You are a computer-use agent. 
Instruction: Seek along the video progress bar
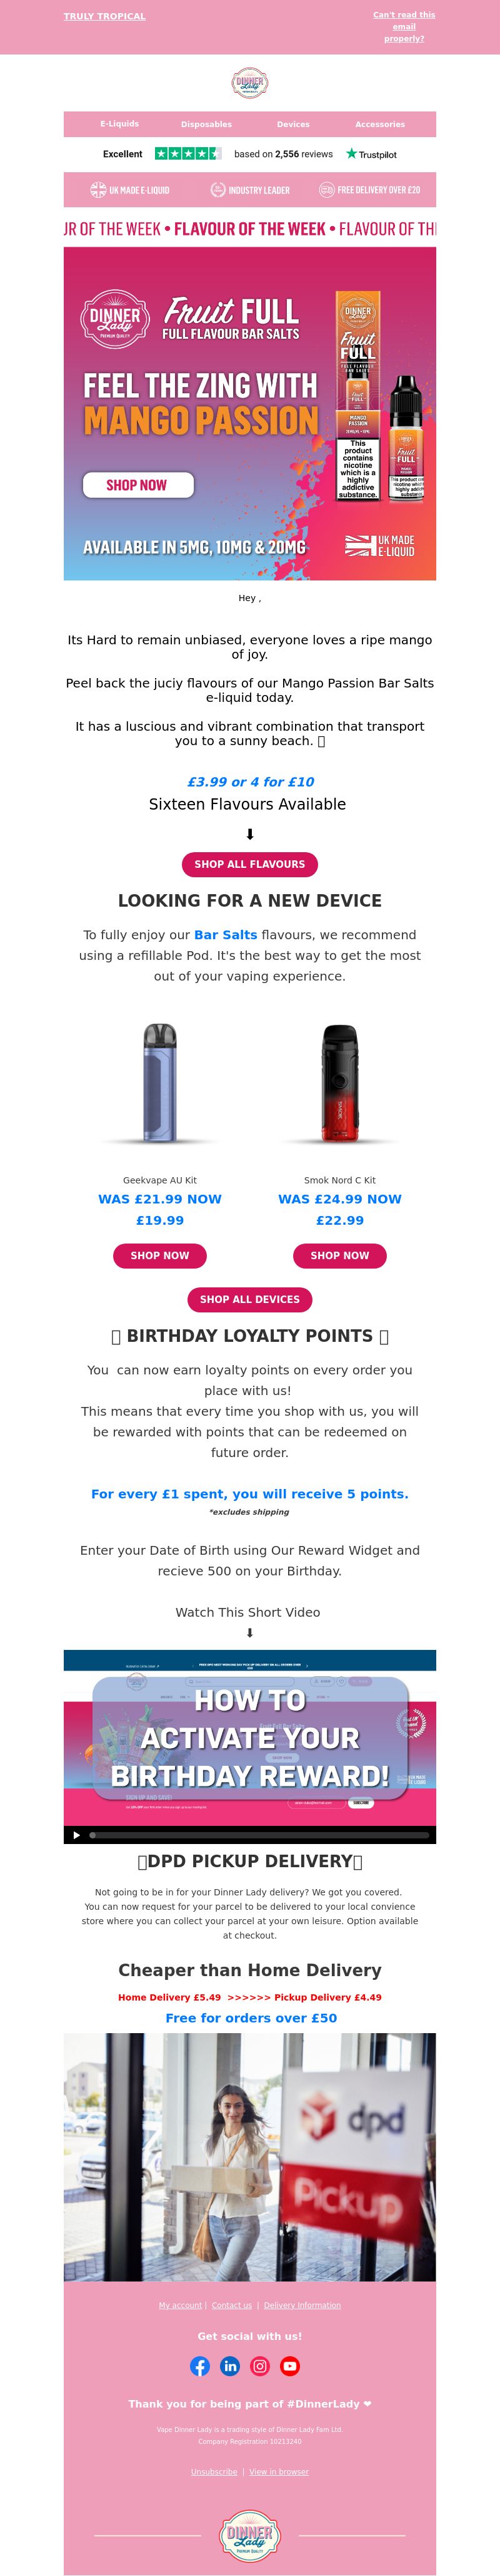(259, 1835)
